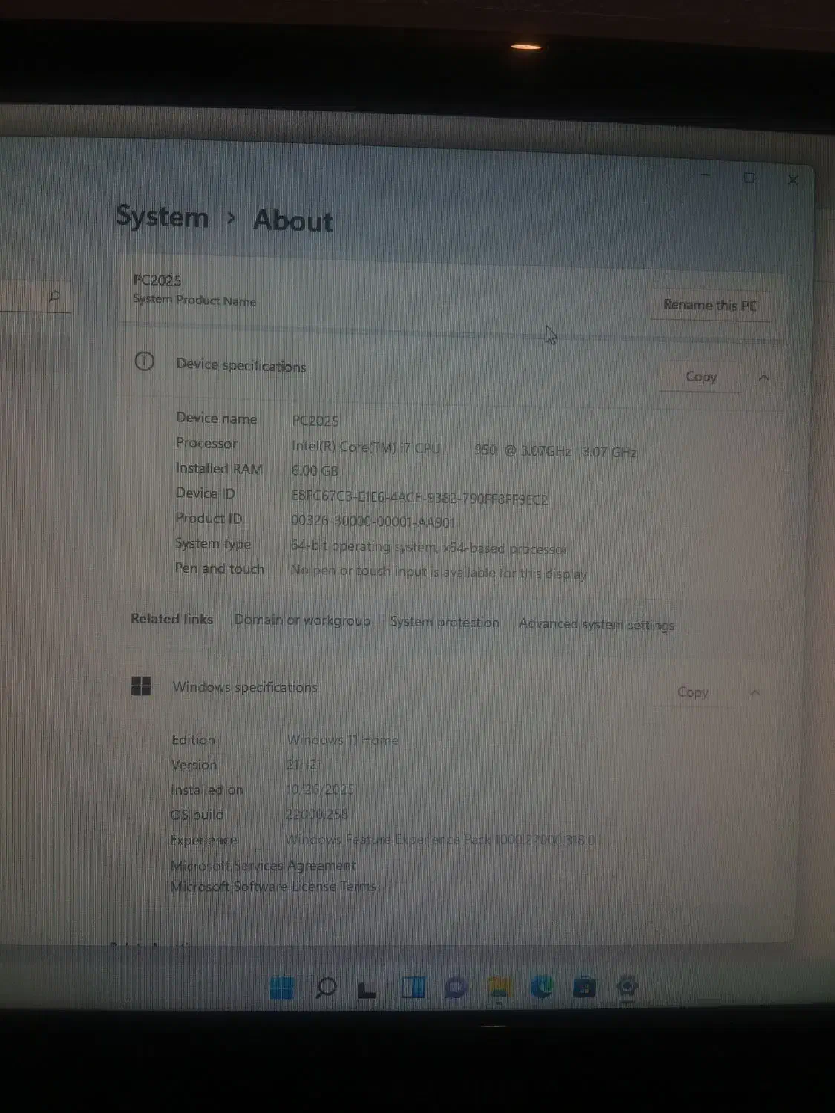
Task: Select the Device ID value E8FC67C3
Action: coord(419,497)
